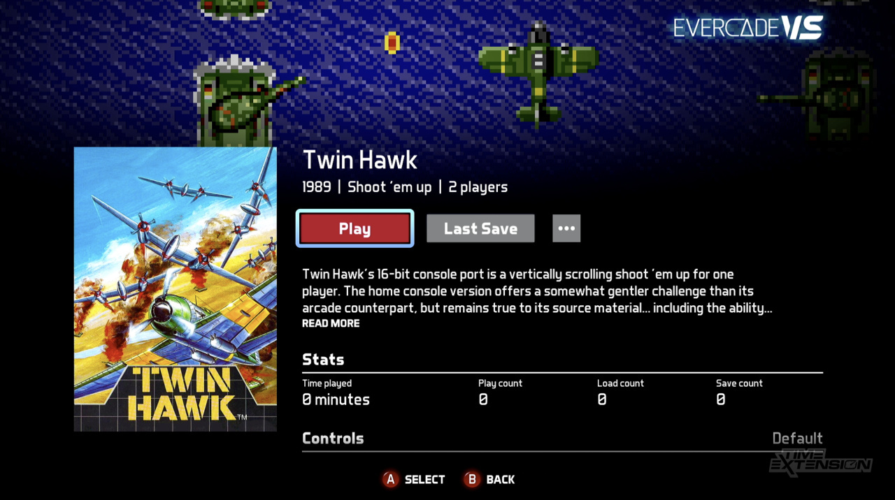Select the Stats section heading
Viewport: 895px width, 500px height.
coord(323,360)
